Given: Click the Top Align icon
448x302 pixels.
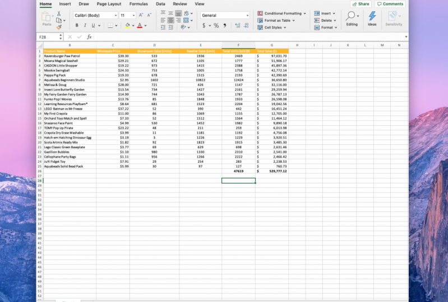Looking at the screenshot, I should coord(163,13).
